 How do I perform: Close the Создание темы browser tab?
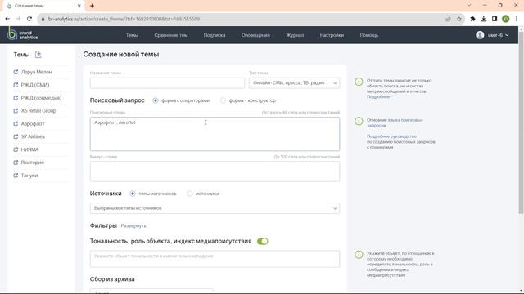coord(79,6)
